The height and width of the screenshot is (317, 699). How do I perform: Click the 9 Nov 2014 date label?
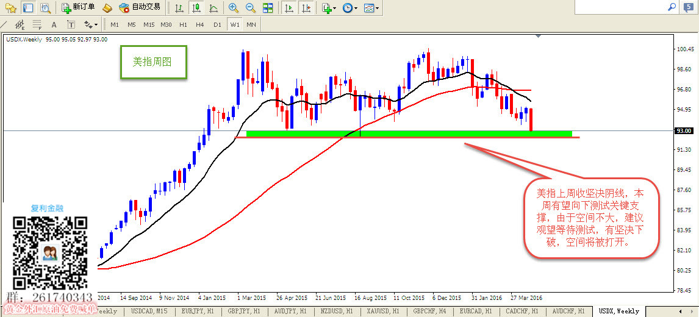(174, 297)
